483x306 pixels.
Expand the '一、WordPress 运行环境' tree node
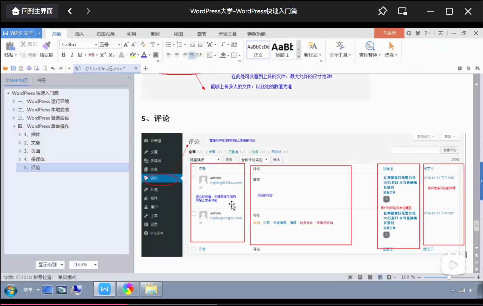(x=14, y=101)
